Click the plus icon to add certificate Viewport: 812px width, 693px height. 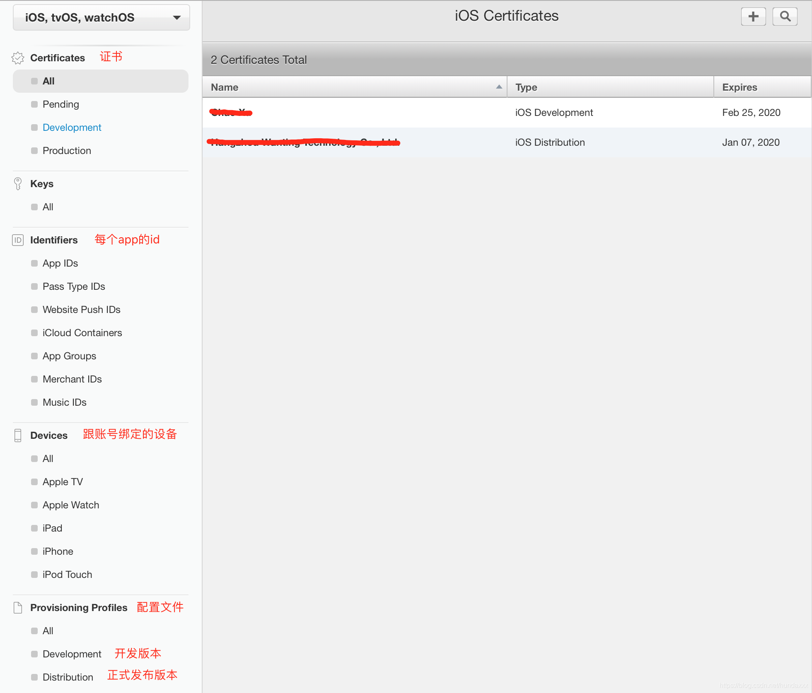click(753, 17)
